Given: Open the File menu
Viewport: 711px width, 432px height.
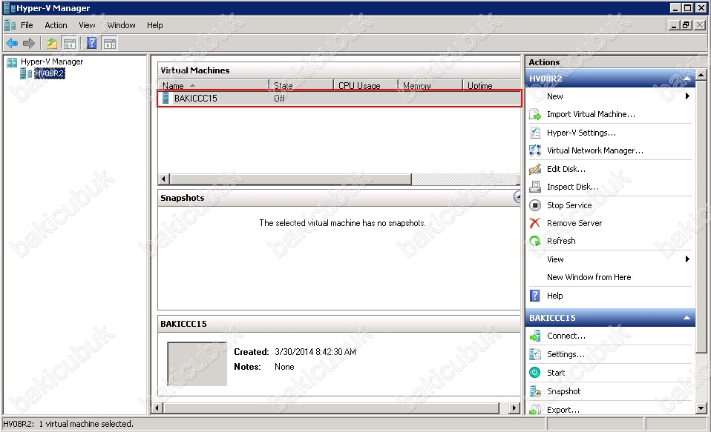Looking at the screenshot, I should (x=27, y=25).
